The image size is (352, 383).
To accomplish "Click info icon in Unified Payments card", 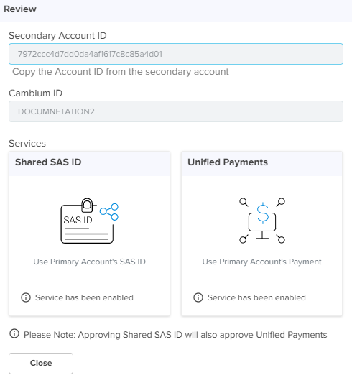I will tap(198, 297).
